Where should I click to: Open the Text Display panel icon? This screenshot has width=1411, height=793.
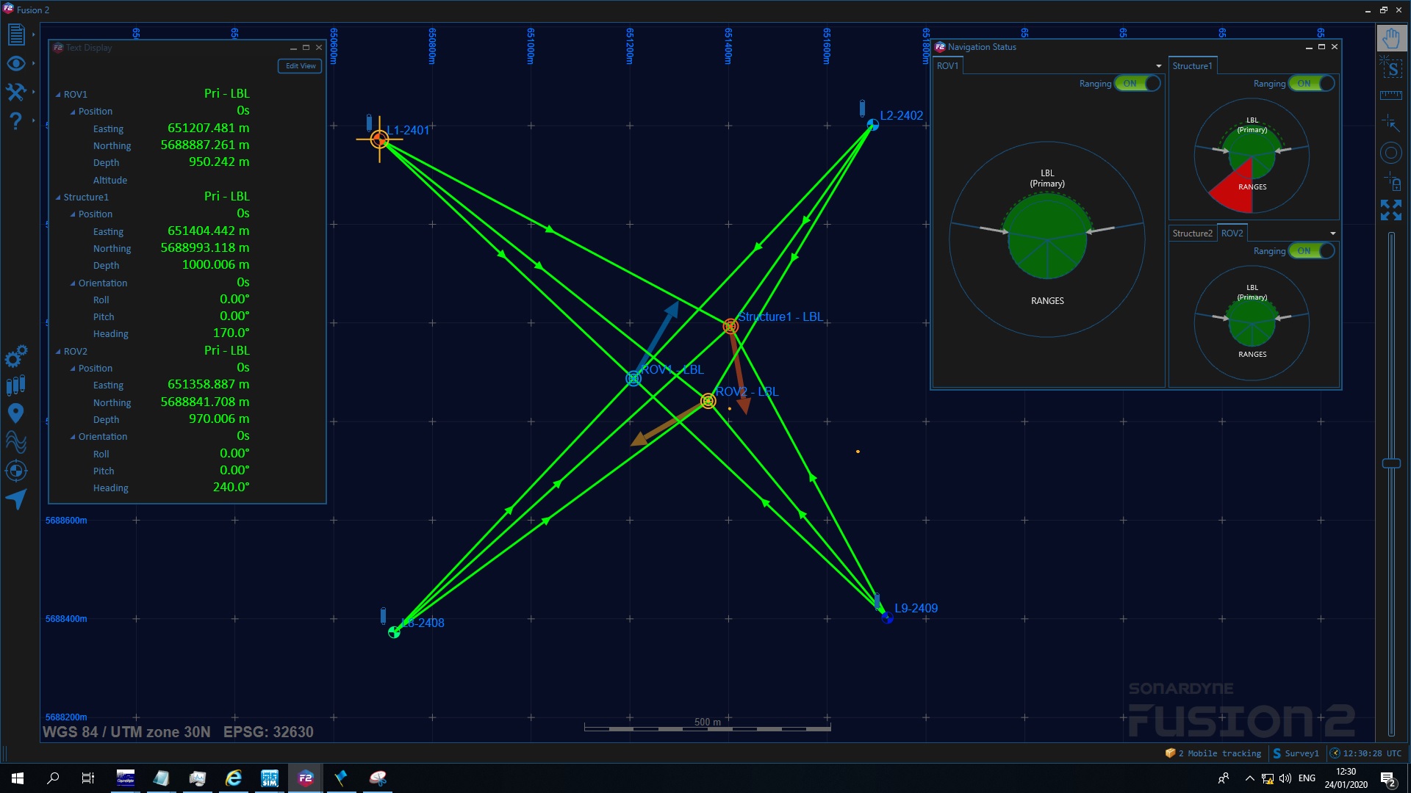click(x=16, y=34)
